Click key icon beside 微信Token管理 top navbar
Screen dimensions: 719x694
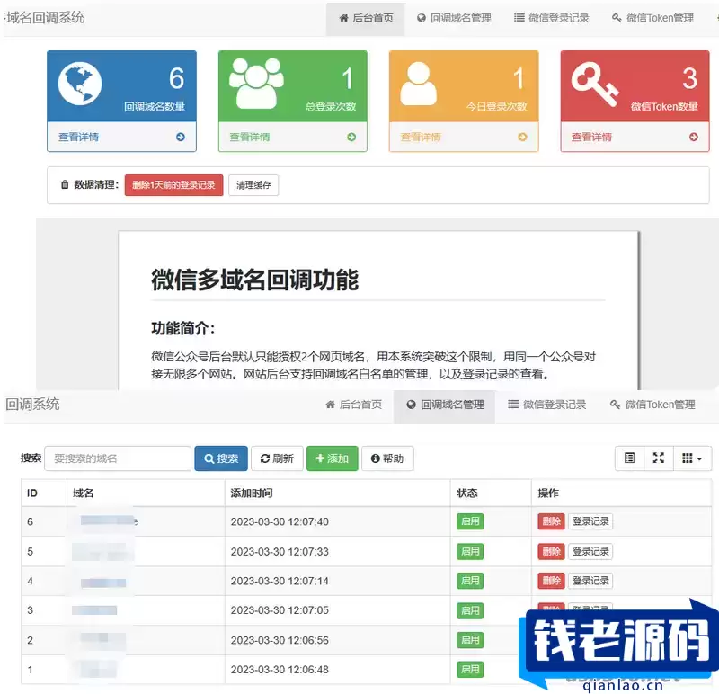617,18
